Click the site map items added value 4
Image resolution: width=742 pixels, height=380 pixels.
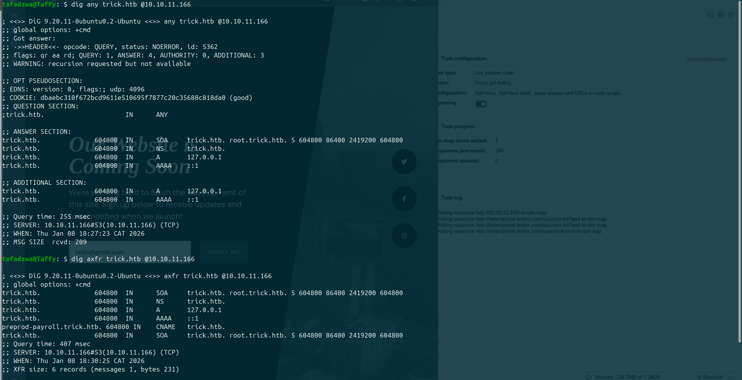496,141
